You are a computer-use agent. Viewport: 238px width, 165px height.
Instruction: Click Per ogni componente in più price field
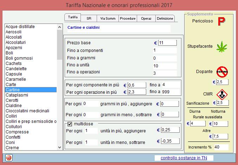pos(137,85)
